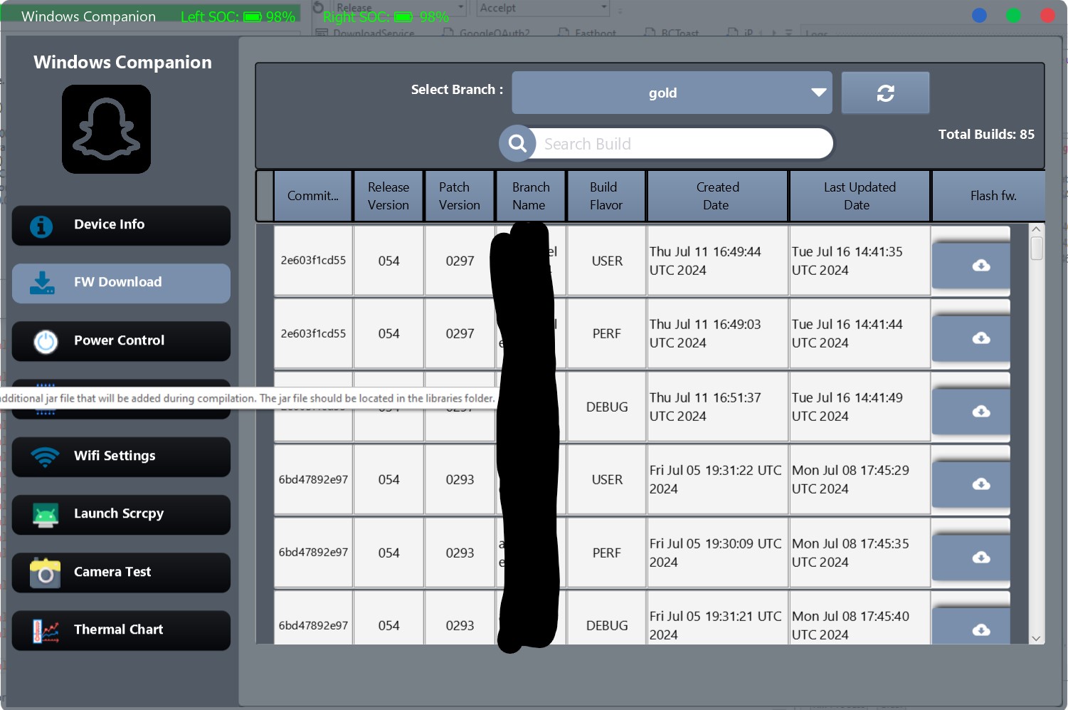The width and height of the screenshot is (1068, 710).
Task: Download firmware for USER build created Jul 11 16:49:44
Action: tap(971, 266)
